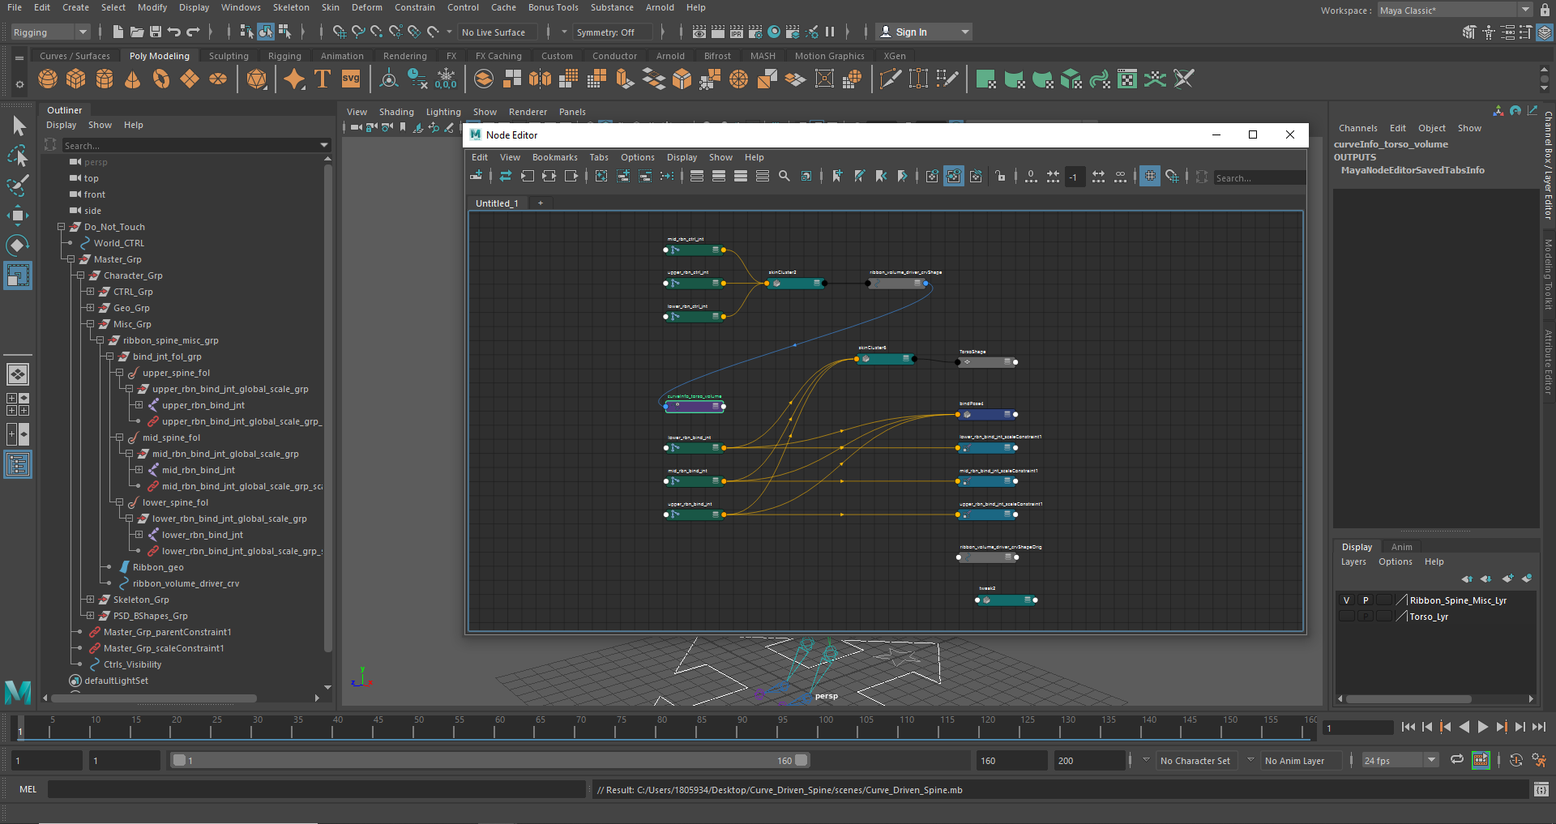Add a new Node Editor tab with plus

(x=541, y=203)
